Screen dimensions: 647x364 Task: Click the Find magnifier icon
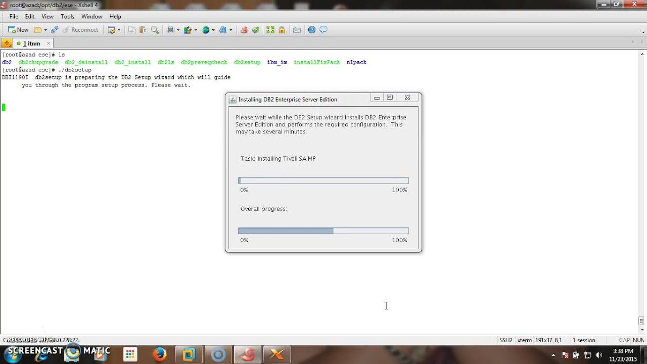(x=155, y=30)
